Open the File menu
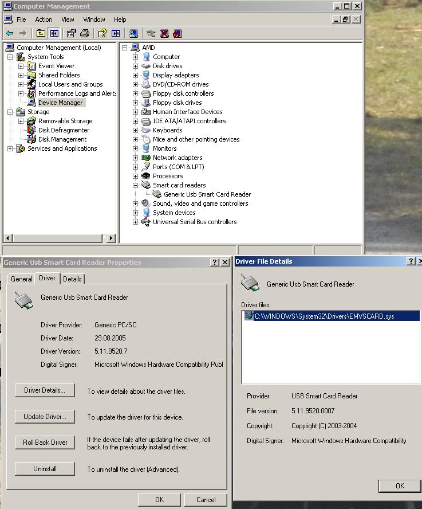The image size is (422, 509). click(21, 19)
